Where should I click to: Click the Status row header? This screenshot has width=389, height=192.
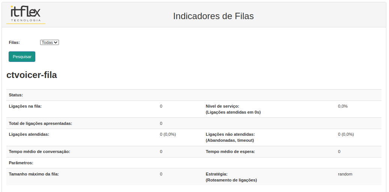pos(16,95)
